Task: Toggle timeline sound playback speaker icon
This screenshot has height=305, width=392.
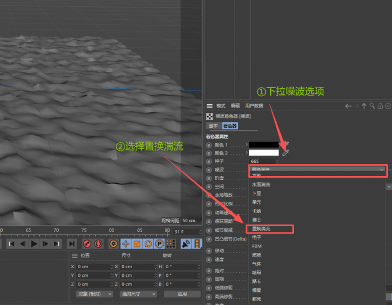Action: point(186,244)
